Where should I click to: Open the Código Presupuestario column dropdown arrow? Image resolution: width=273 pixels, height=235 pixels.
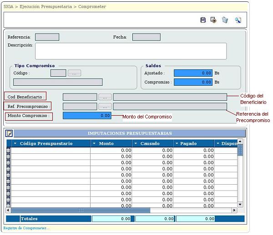(15, 143)
